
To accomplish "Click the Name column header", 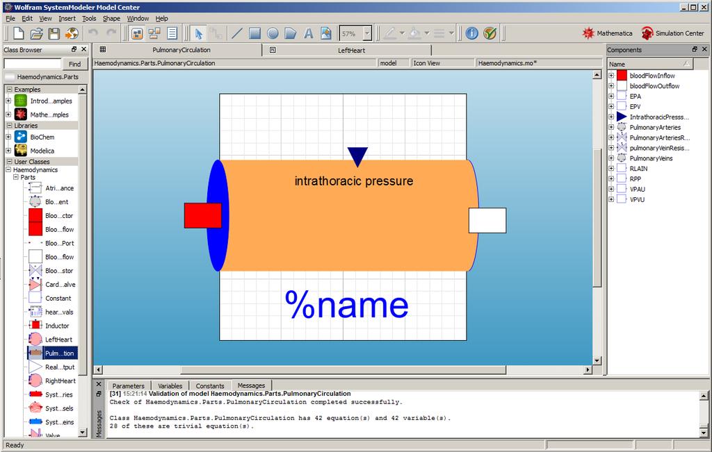I will tap(650, 64).
